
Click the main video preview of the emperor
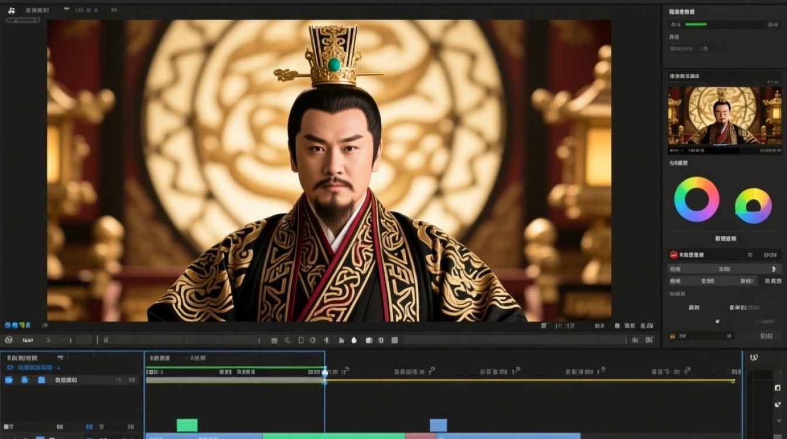tap(329, 170)
